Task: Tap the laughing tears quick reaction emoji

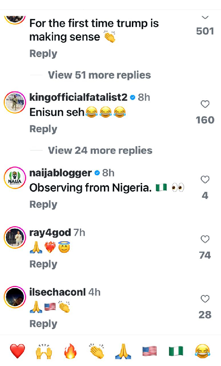Action: 203,351
